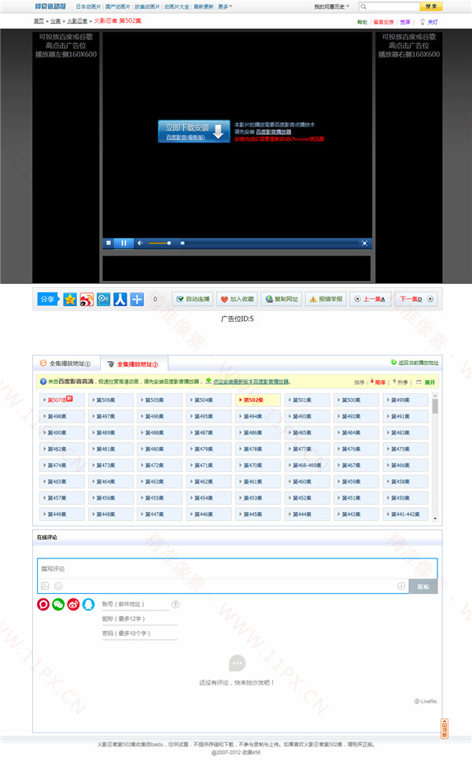Open more share options with the plus icon
This screenshot has height=767, width=472.
137,299
